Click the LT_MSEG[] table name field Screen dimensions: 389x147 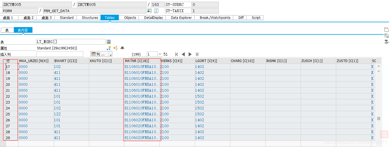(x=71, y=42)
